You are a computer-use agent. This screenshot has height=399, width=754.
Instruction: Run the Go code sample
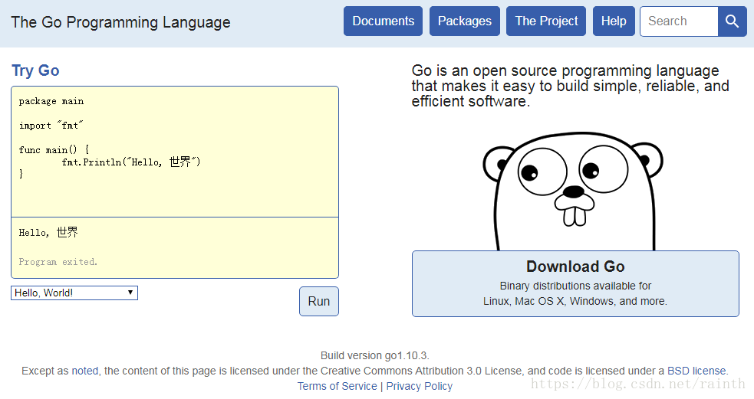[x=319, y=301]
